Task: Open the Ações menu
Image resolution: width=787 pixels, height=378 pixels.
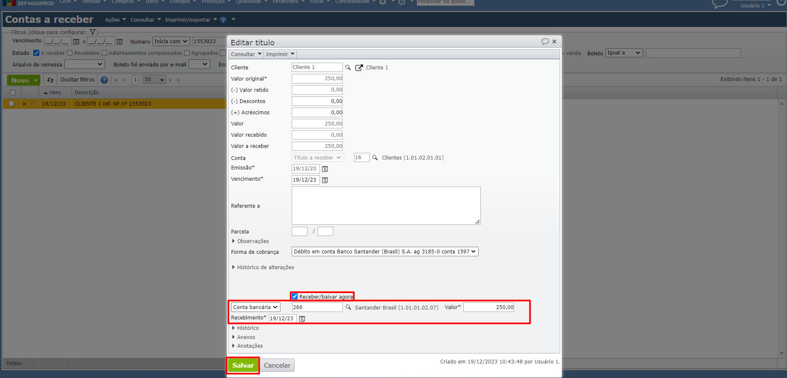Action: pos(115,20)
